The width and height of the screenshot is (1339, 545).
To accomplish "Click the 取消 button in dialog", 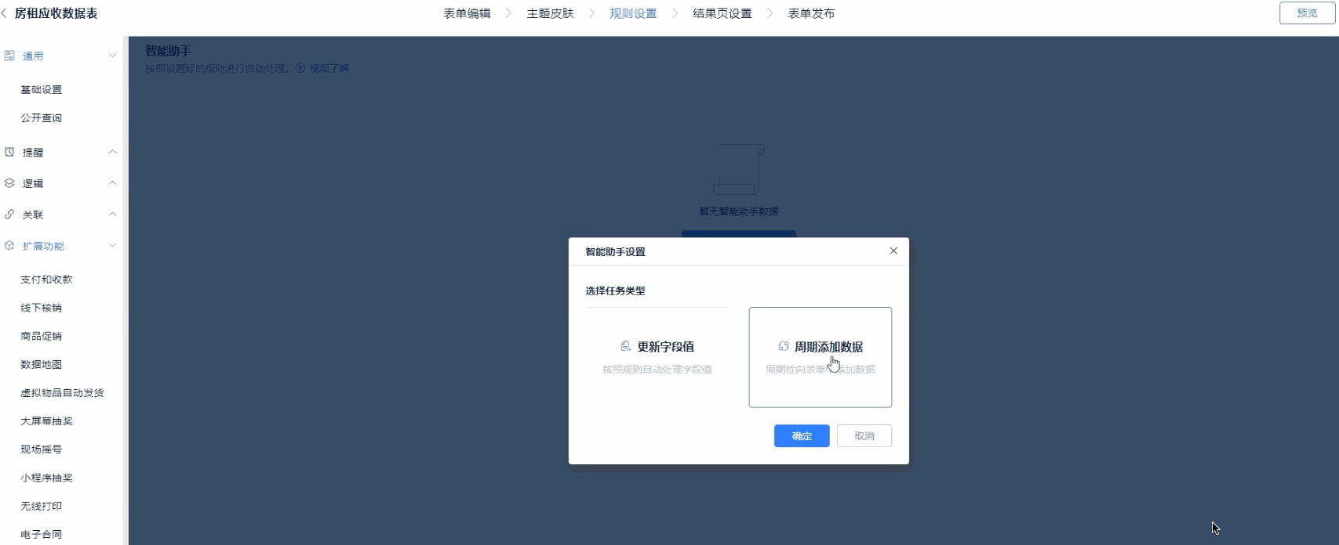I will [864, 436].
